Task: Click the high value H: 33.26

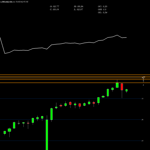Action: click(x=79, y=7)
